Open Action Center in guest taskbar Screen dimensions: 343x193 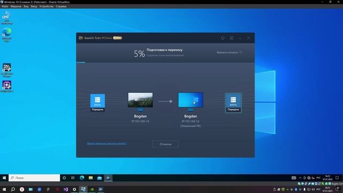point(337,178)
